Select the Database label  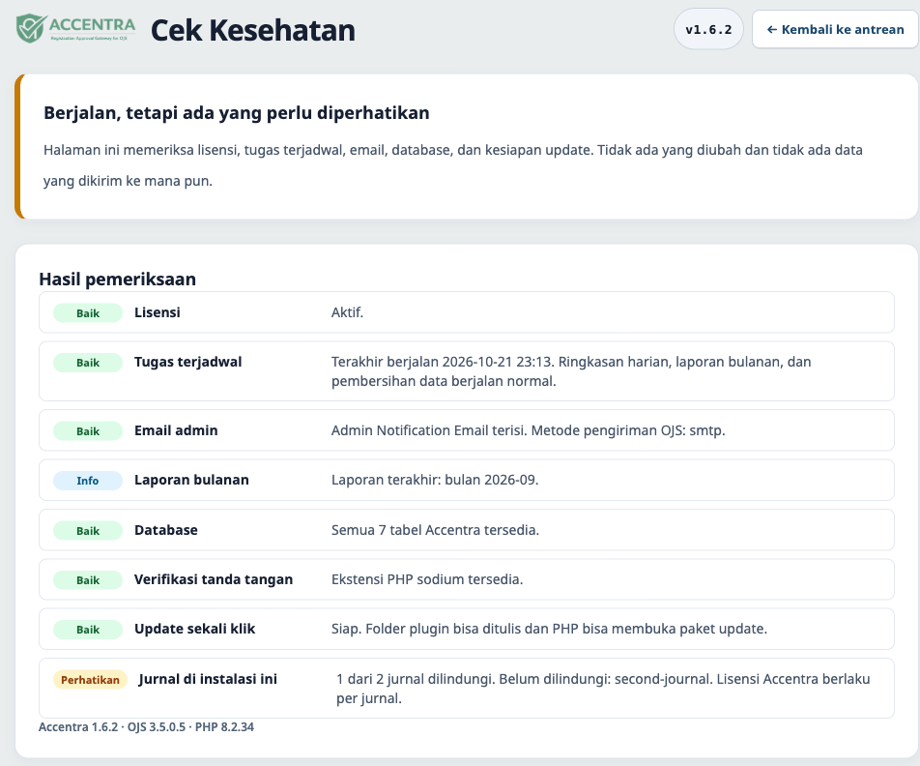point(166,530)
